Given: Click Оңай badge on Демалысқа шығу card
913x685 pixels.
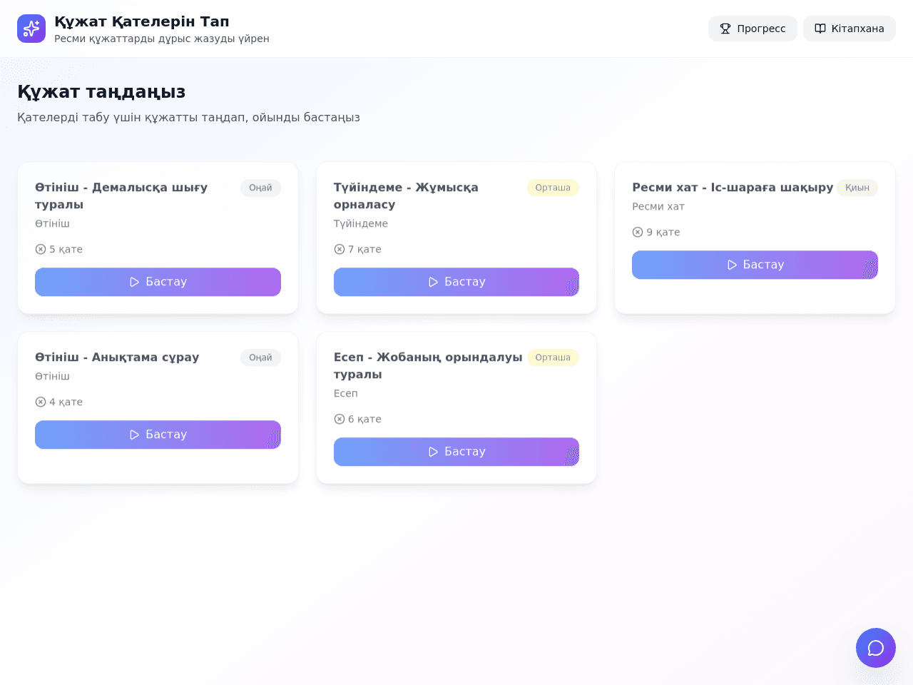Looking at the screenshot, I should pos(260,188).
